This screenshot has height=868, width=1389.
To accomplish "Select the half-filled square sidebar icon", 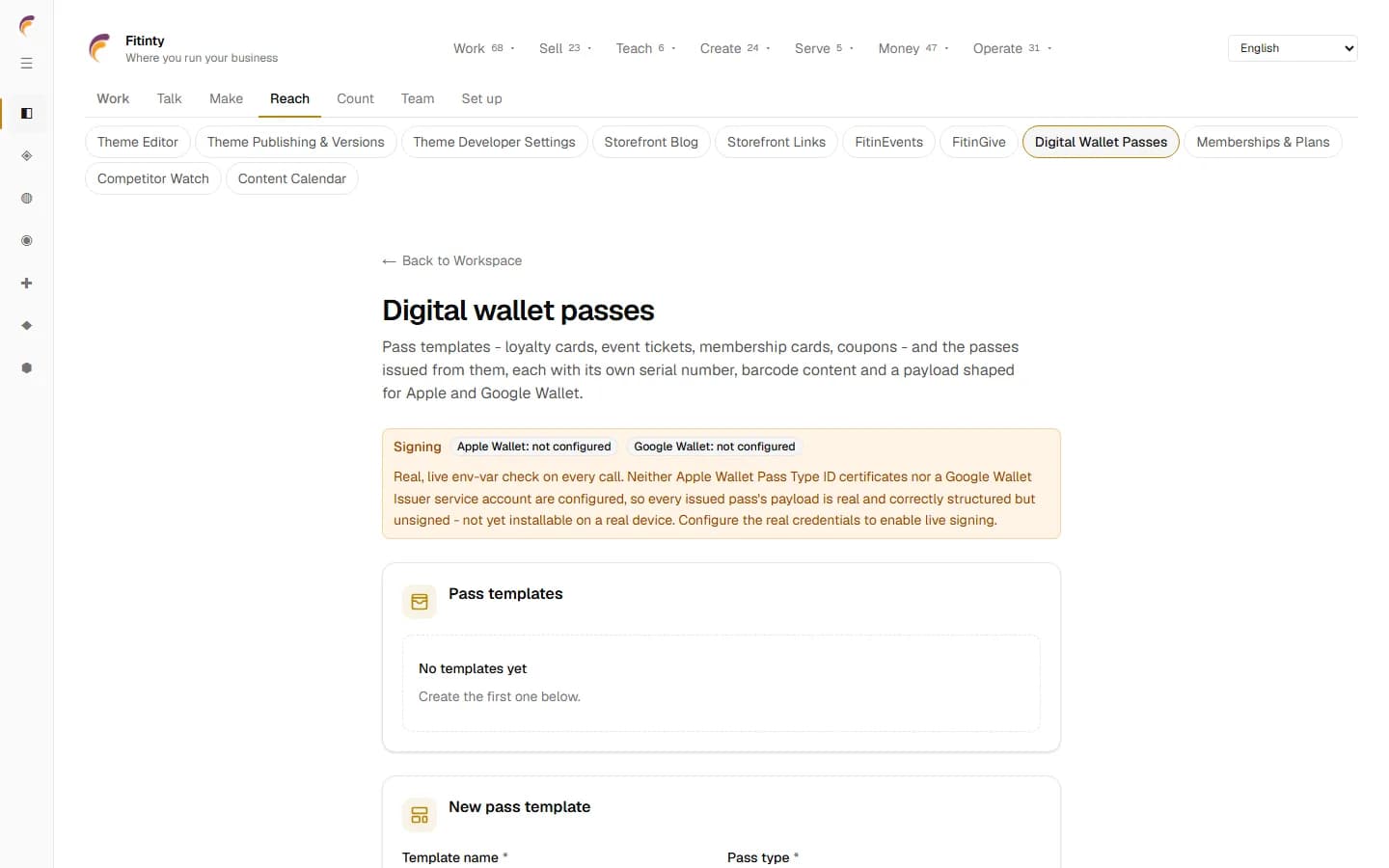I will (x=27, y=114).
